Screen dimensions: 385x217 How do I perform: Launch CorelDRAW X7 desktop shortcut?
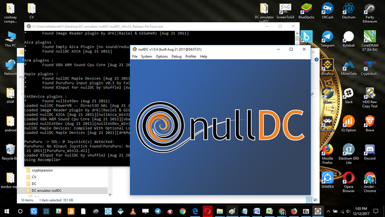click(x=370, y=41)
